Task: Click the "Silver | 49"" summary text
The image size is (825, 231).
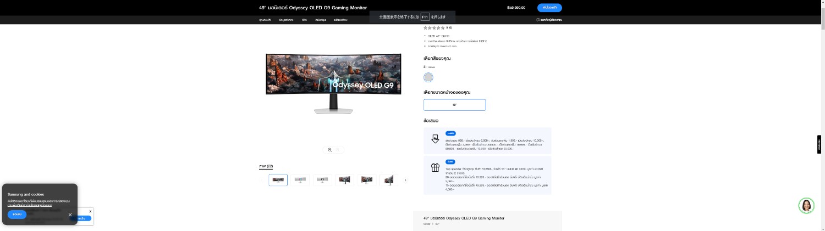Action: click(431, 224)
